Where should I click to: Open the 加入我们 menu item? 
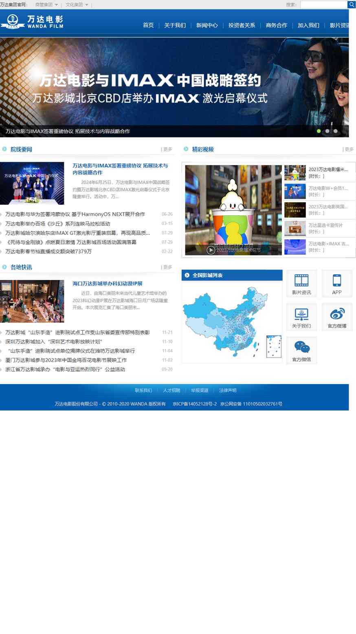308,25
